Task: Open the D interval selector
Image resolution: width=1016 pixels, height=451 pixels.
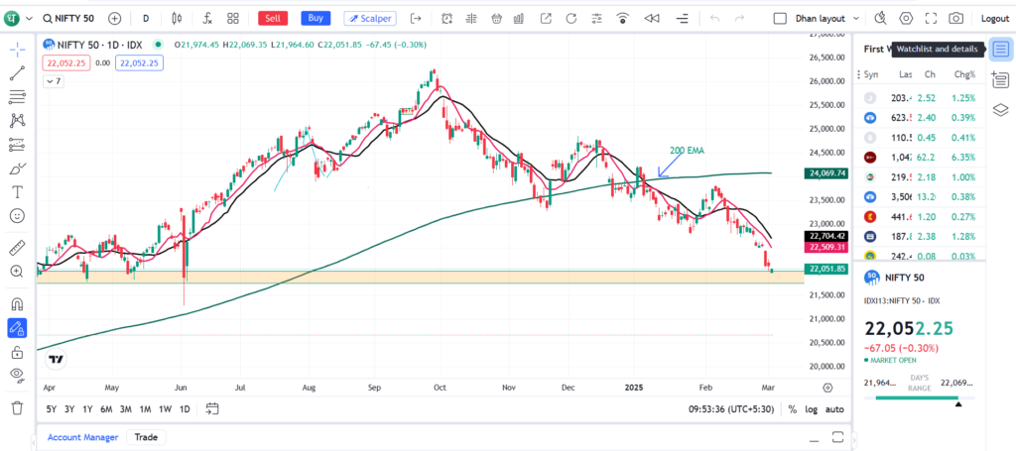Action: 146,18
